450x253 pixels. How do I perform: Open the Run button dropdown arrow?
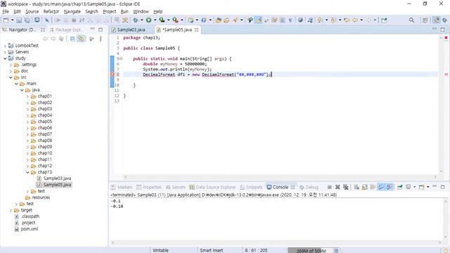[x=155, y=20]
